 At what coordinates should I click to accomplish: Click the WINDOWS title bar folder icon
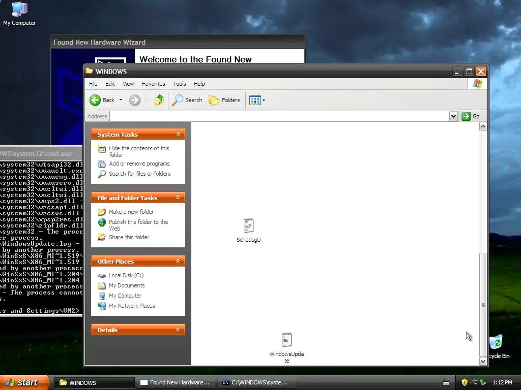tap(89, 71)
